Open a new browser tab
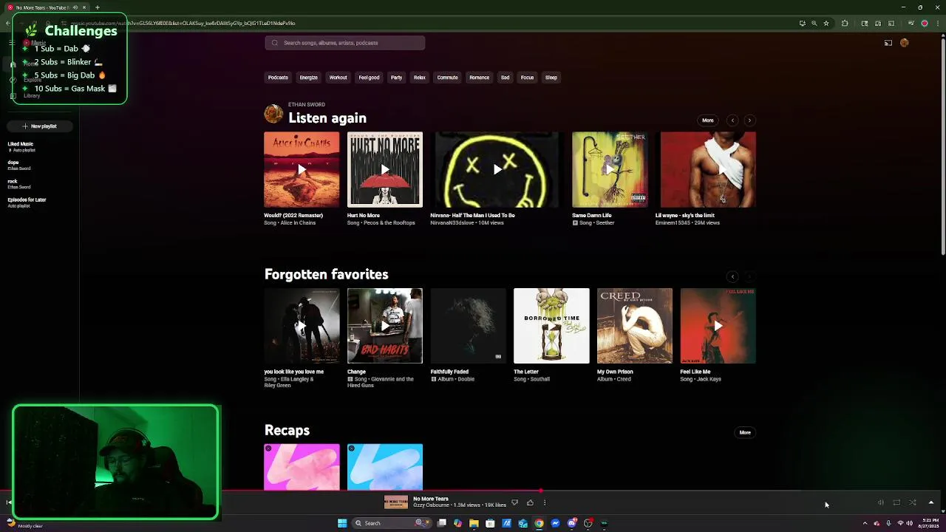 (x=97, y=7)
